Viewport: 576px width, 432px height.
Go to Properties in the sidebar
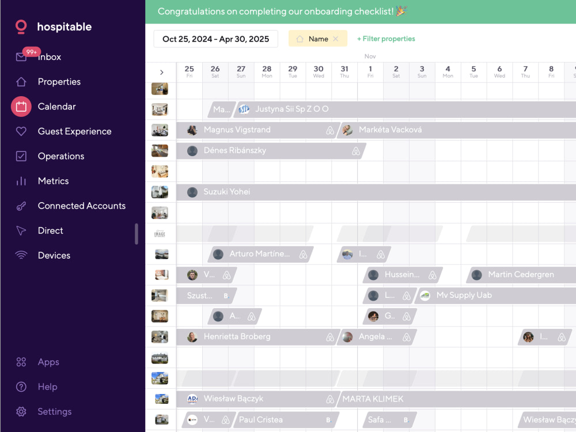coord(59,82)
